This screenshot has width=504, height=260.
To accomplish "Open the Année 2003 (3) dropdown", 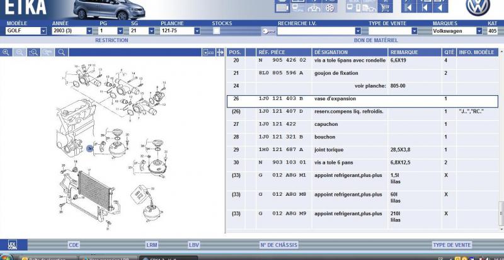I will pos(89,31).
